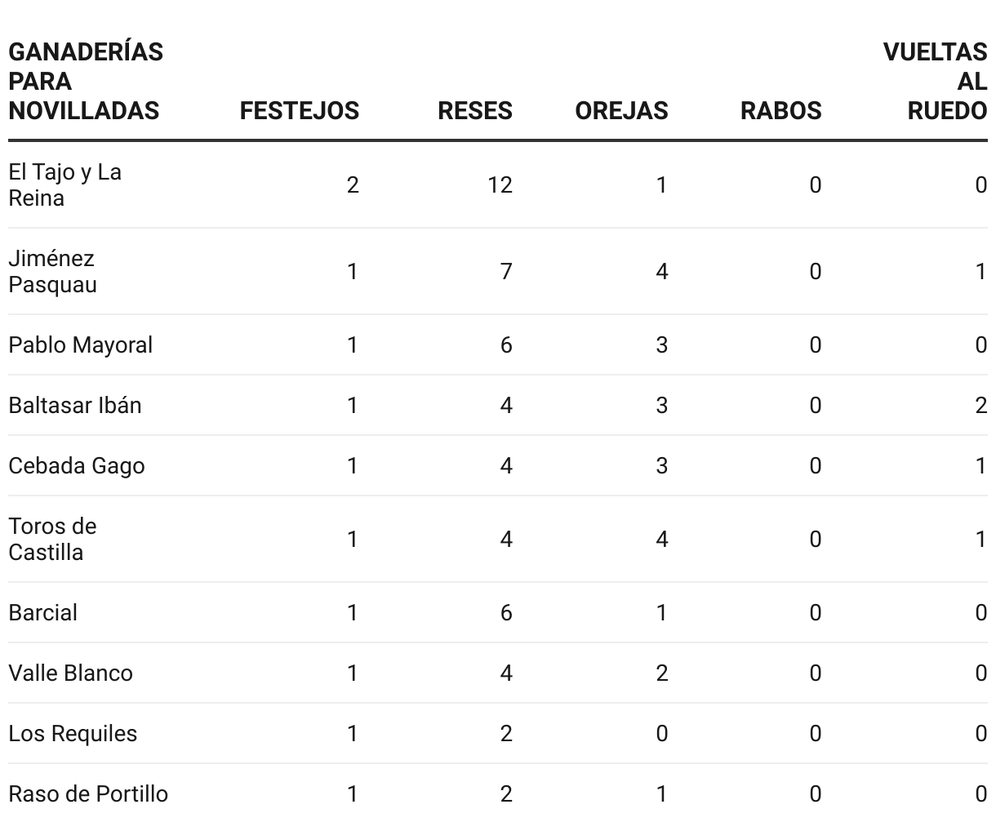Viewport: 996px width, 831px height.
Task: Select Baltasar Ibán's vueltas al ruedo value
Action: (981, 406)
